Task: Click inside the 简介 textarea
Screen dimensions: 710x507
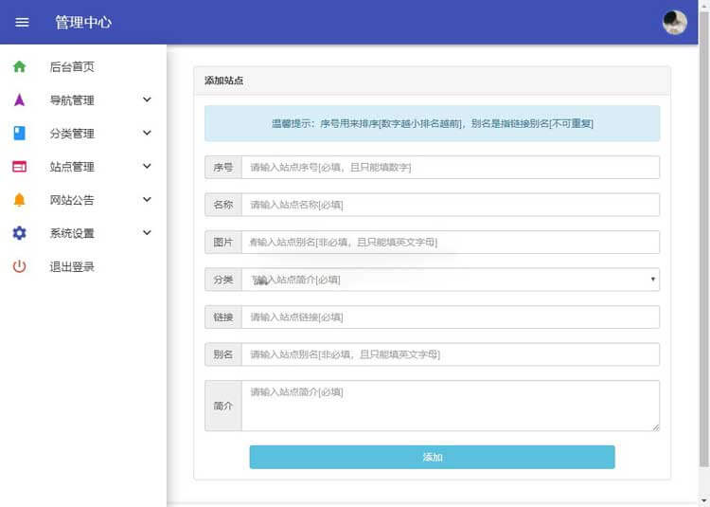Action: (x=450, y=406)
